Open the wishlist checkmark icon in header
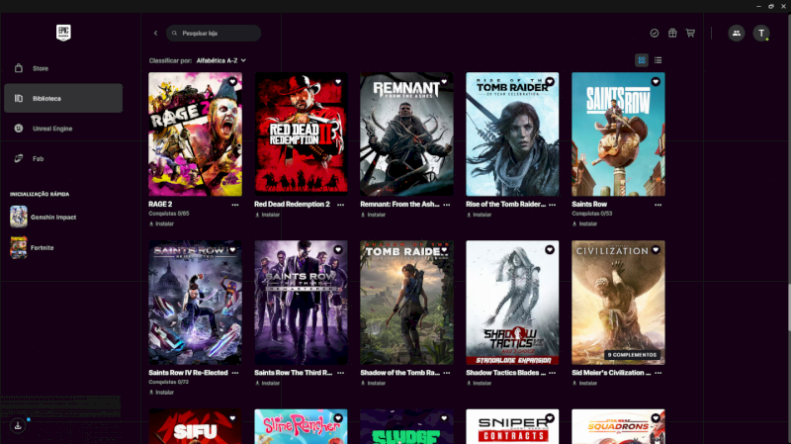 point(655,33)
